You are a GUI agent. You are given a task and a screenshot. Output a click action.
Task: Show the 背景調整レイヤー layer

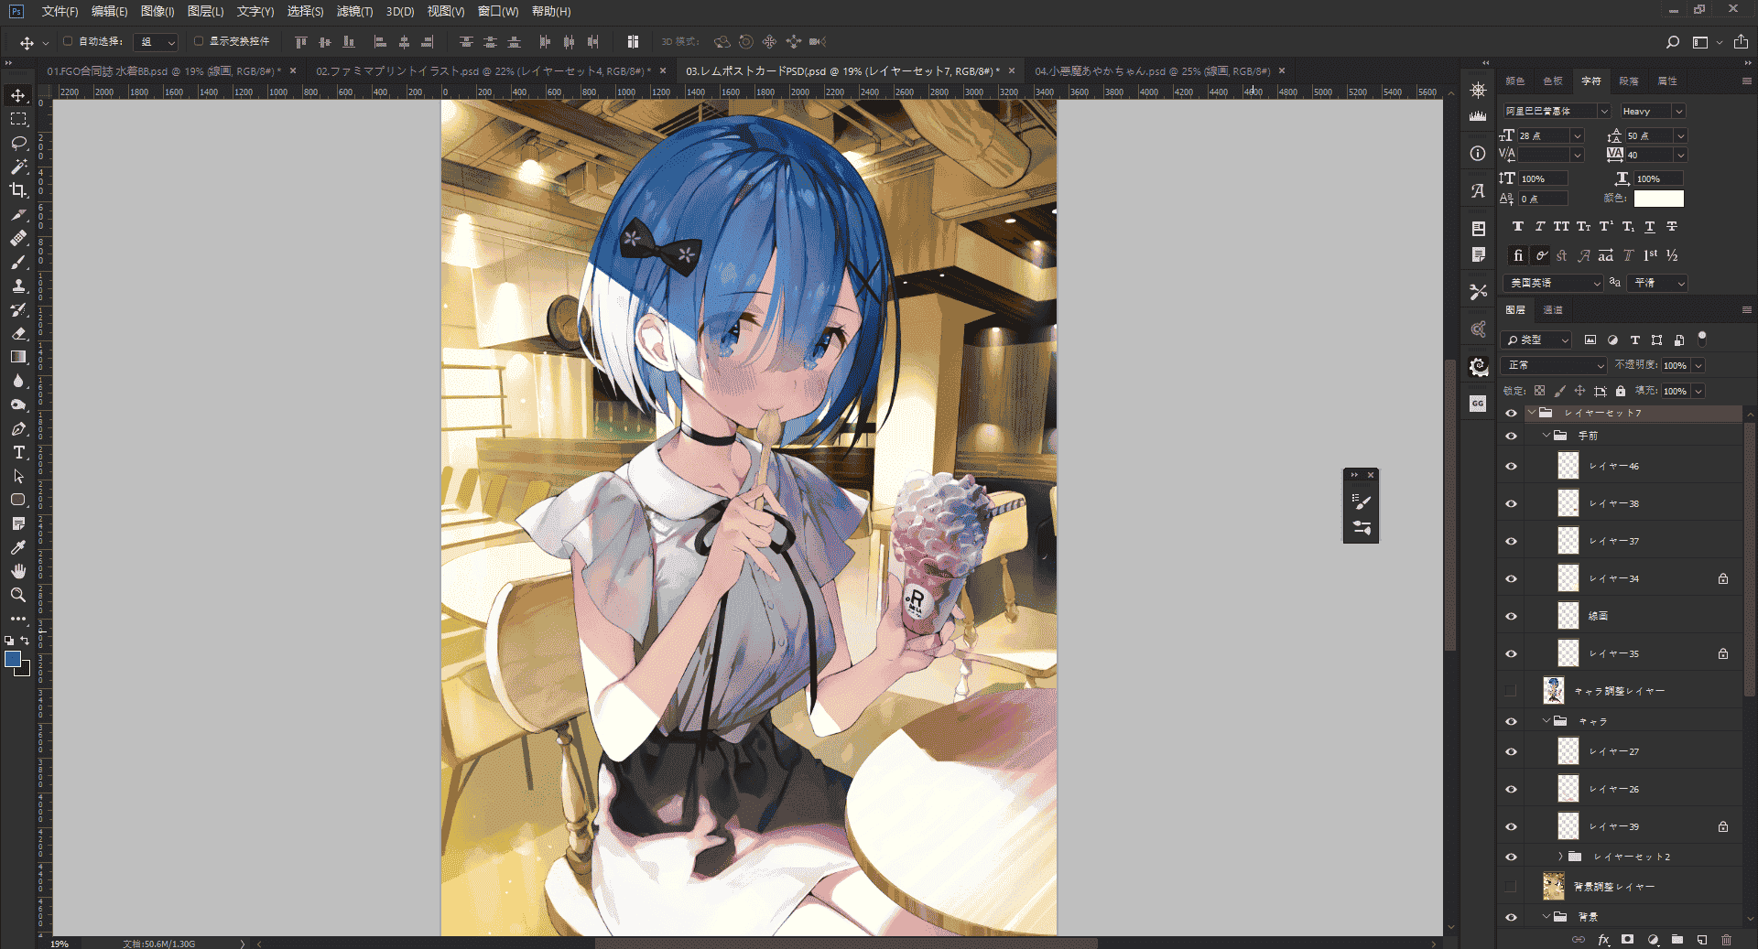click(x=1511, y=886)
